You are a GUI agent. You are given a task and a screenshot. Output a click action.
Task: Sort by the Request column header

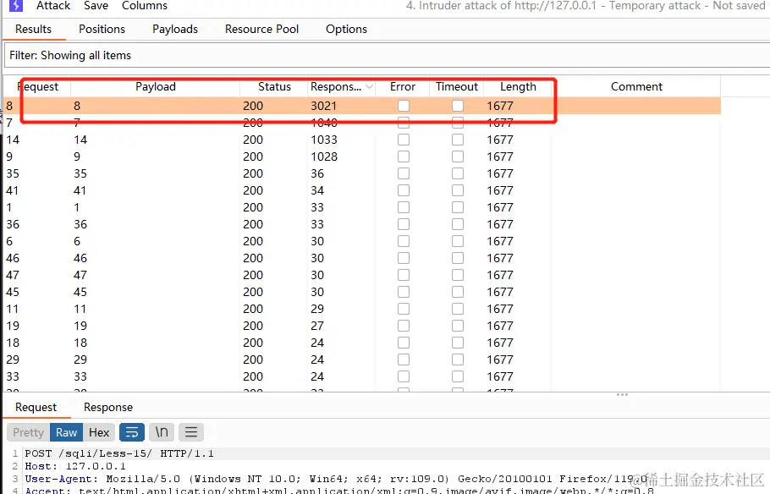(x=38, y=86)
